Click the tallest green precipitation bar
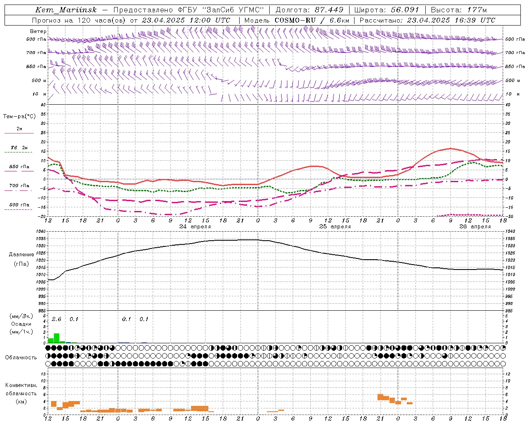 coord(57,338)
